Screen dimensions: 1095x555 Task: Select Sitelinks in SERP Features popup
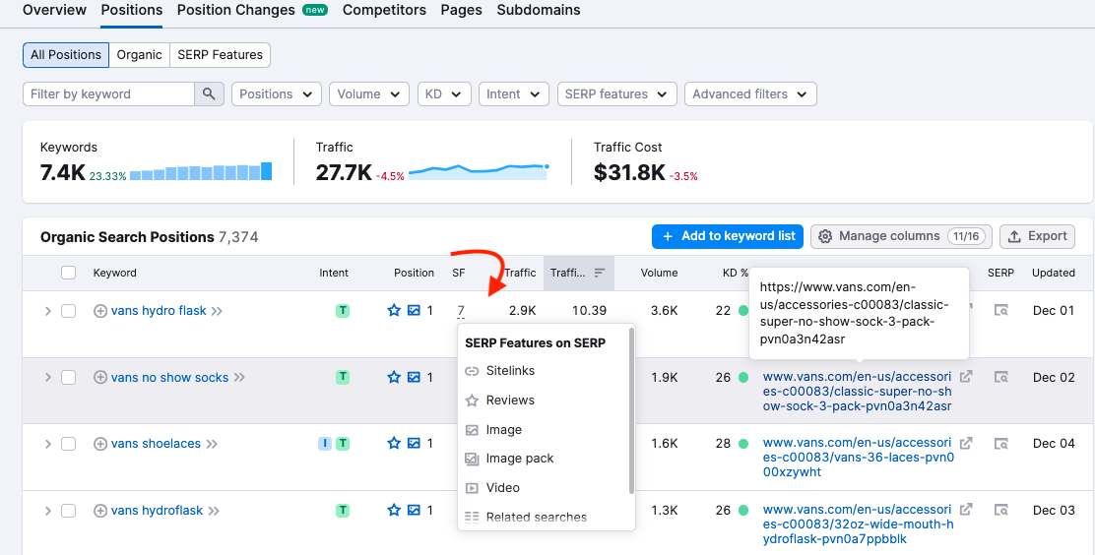pyautogui.click(x=510, y=371)
